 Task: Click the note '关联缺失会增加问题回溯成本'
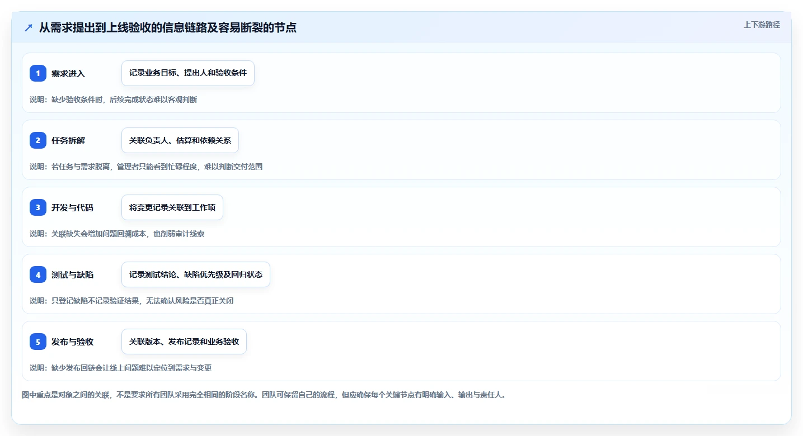(117, 234)
